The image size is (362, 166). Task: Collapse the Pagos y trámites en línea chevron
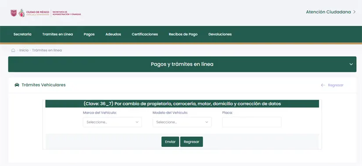[x=351, y=64]
